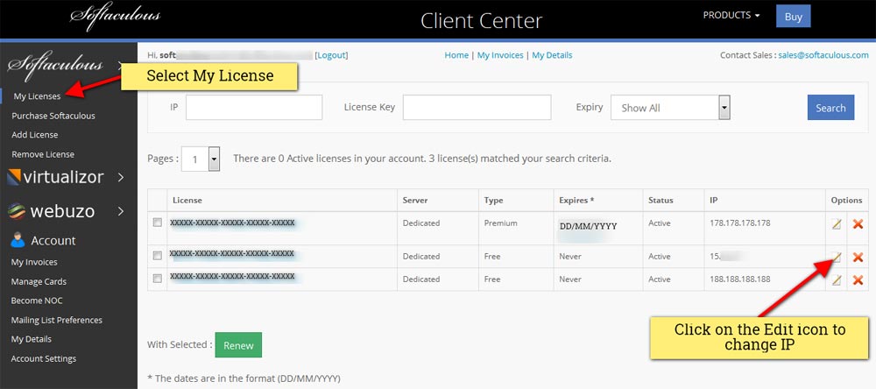Open Mailing List Preferences in sidebar

pos(56,321)
